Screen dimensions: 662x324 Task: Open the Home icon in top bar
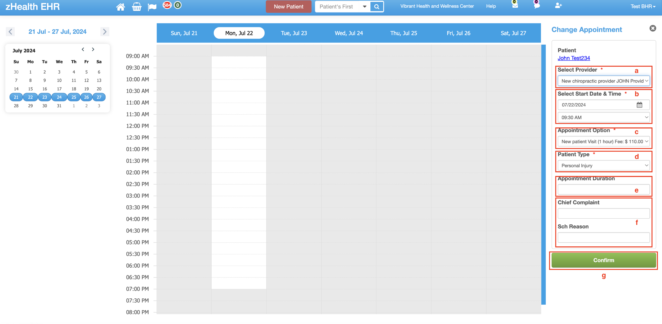tap(120, 7)
